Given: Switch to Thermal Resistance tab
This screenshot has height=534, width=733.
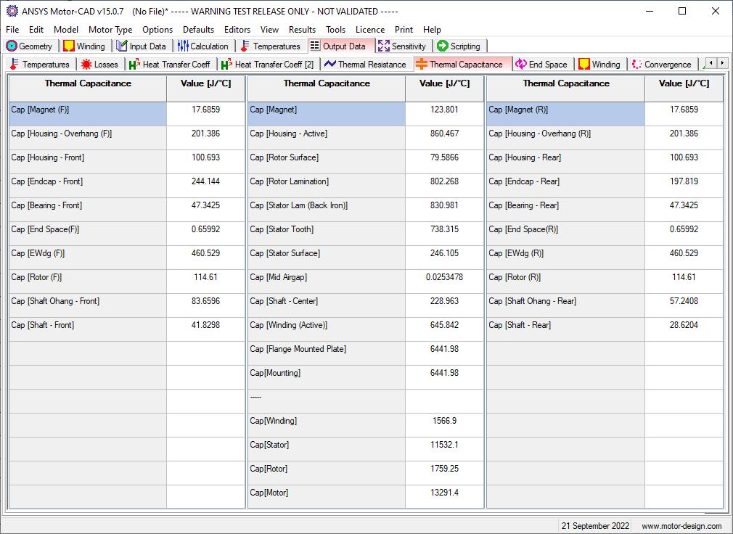Looking at the screenshot, I should [x=366, y=65].
